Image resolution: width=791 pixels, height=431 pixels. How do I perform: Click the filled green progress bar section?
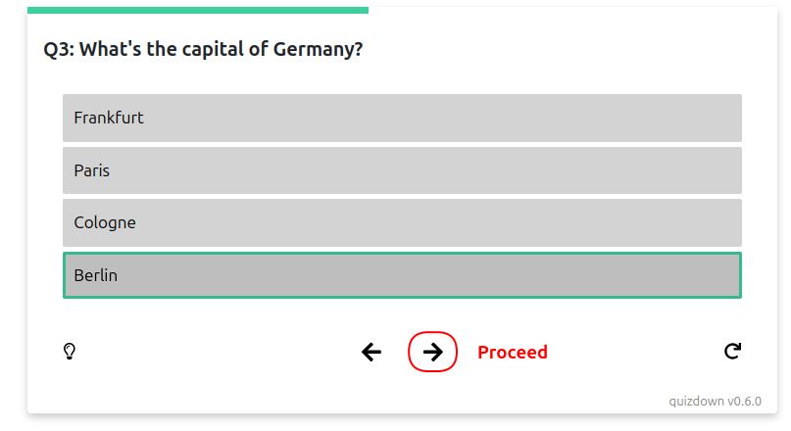point(198,10)
